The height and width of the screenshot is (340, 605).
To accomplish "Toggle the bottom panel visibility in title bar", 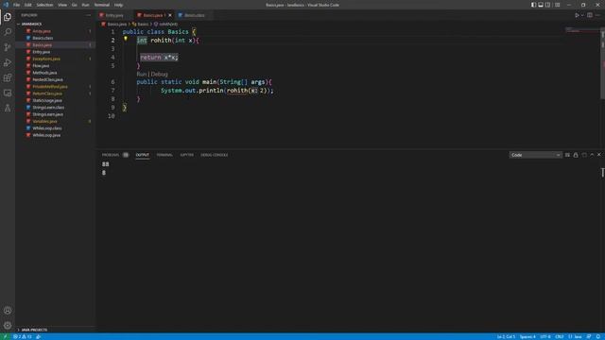I will click(541, 5).
